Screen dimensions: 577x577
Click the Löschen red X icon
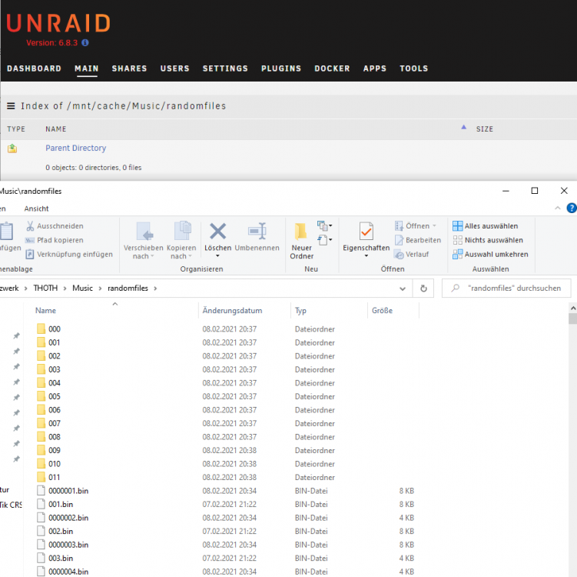coord(218,232)
